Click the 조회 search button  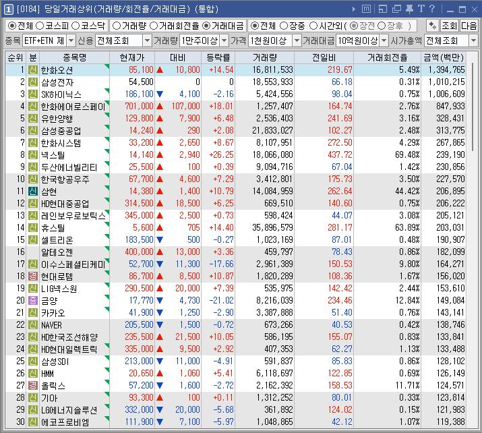[449, 26]
